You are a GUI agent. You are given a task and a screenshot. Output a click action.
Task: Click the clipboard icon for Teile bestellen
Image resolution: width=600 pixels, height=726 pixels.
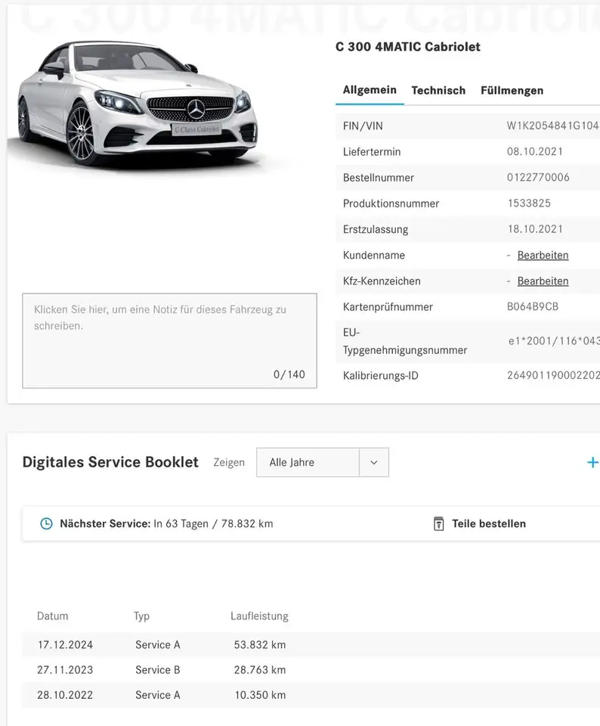click(x=438, y=524)
